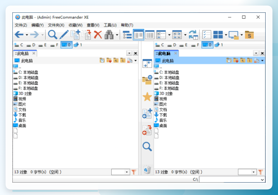Viewport: 278px width, 195px height.
Task: Open the 查看(V) menu
Action: (x=93, y=25)
